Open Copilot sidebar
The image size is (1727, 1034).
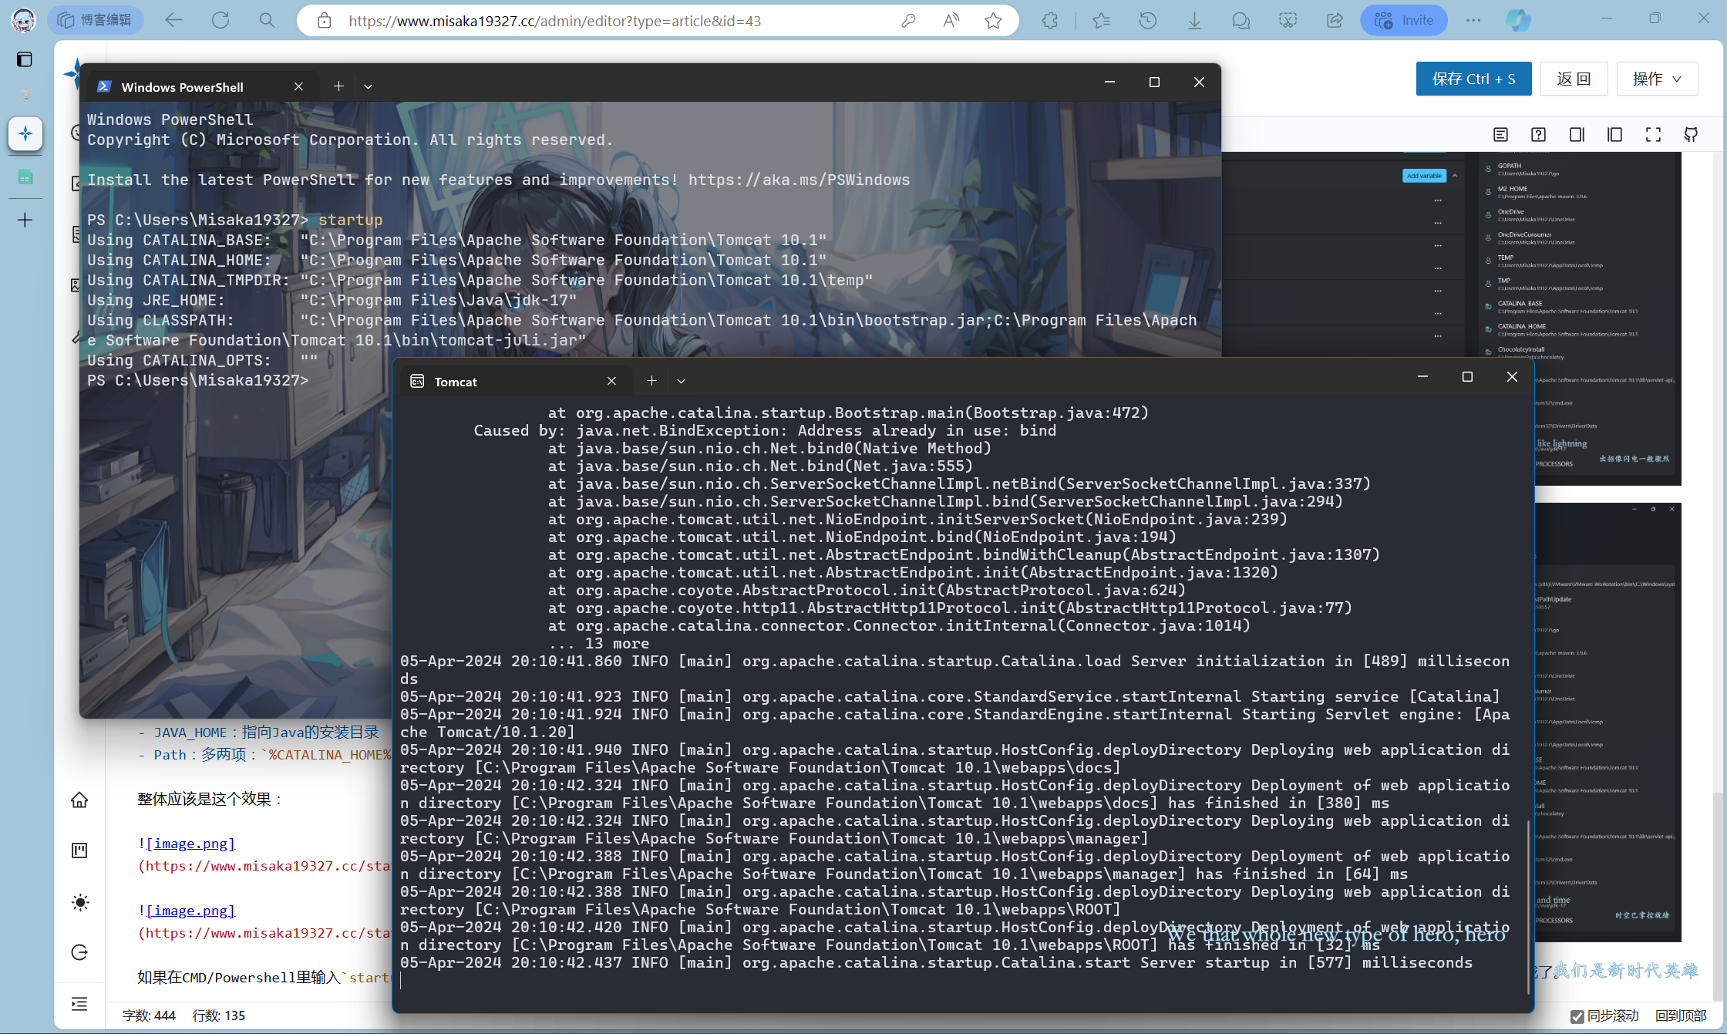1518,21
